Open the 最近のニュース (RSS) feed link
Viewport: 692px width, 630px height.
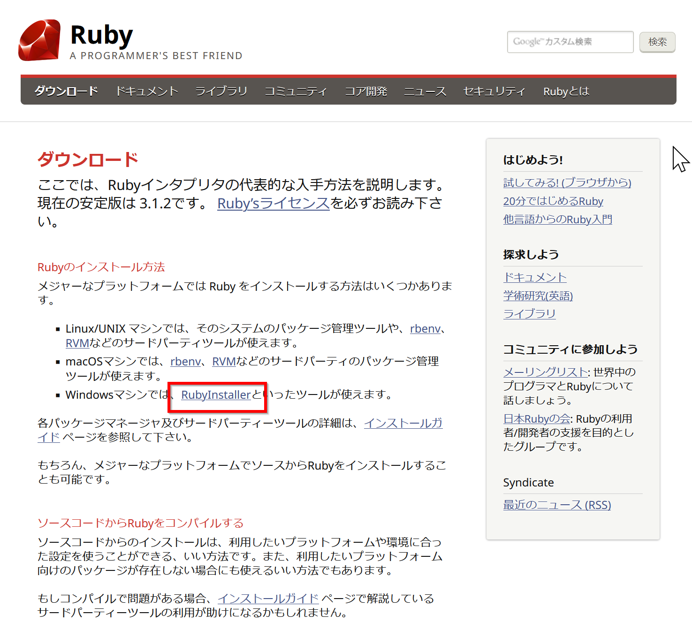pyautogui.click(x=557, y=505)
